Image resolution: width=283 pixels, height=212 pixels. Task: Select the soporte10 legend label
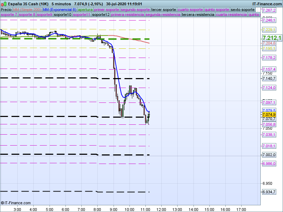(x=62, y=15)
